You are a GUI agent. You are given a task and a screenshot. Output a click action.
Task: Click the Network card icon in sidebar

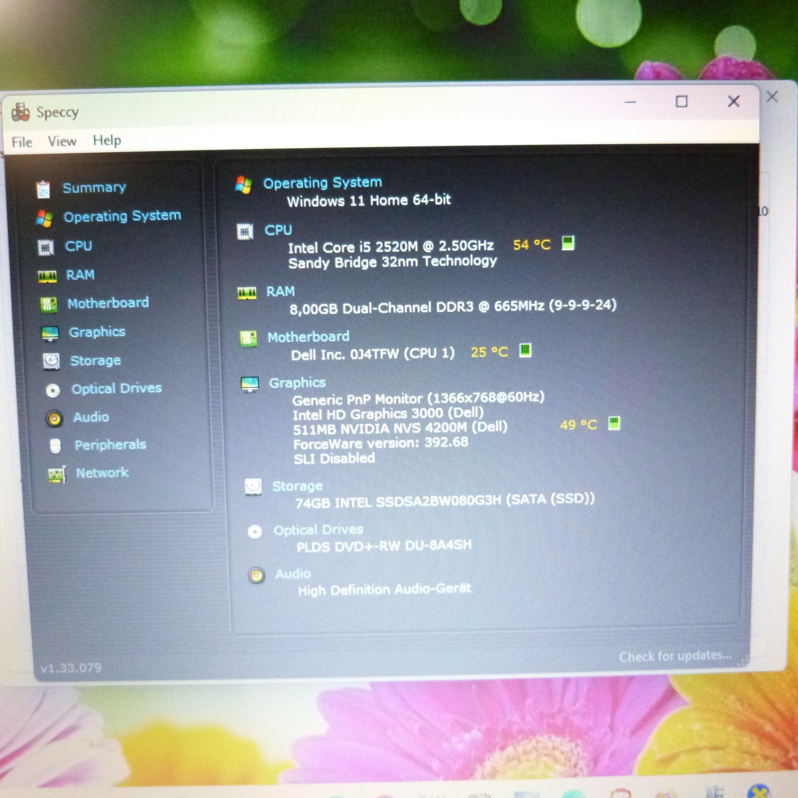(57, 474)
